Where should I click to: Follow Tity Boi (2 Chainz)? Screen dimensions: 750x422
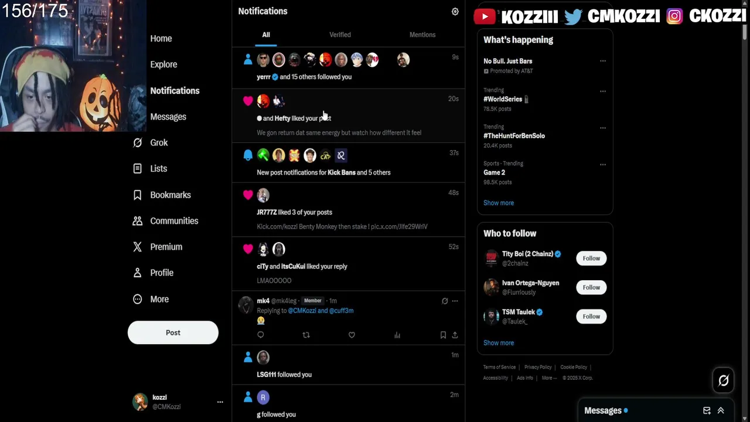(591, 258)
